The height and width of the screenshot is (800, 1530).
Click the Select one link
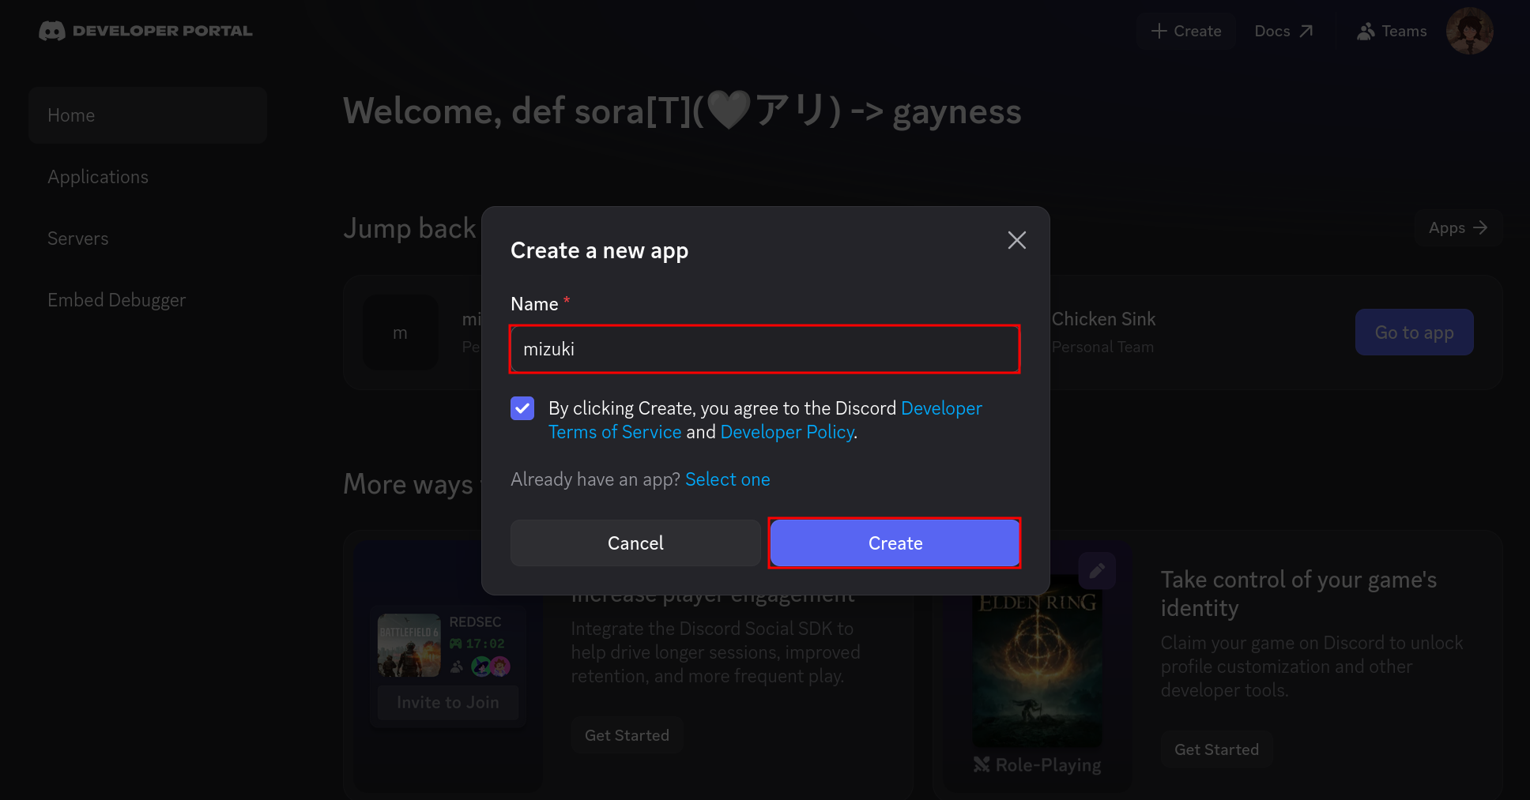[727, 479]
